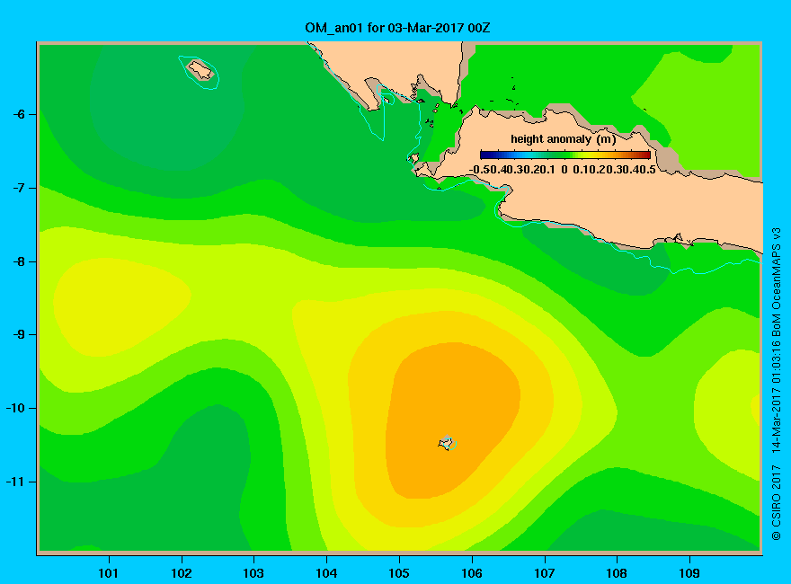
Task: Click longitude label 104
Action: (326, 573)
